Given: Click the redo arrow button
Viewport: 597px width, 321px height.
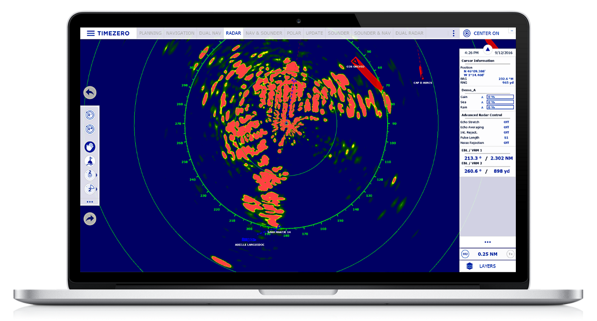Looking at the screenshot, I should (x=90, y=219).
